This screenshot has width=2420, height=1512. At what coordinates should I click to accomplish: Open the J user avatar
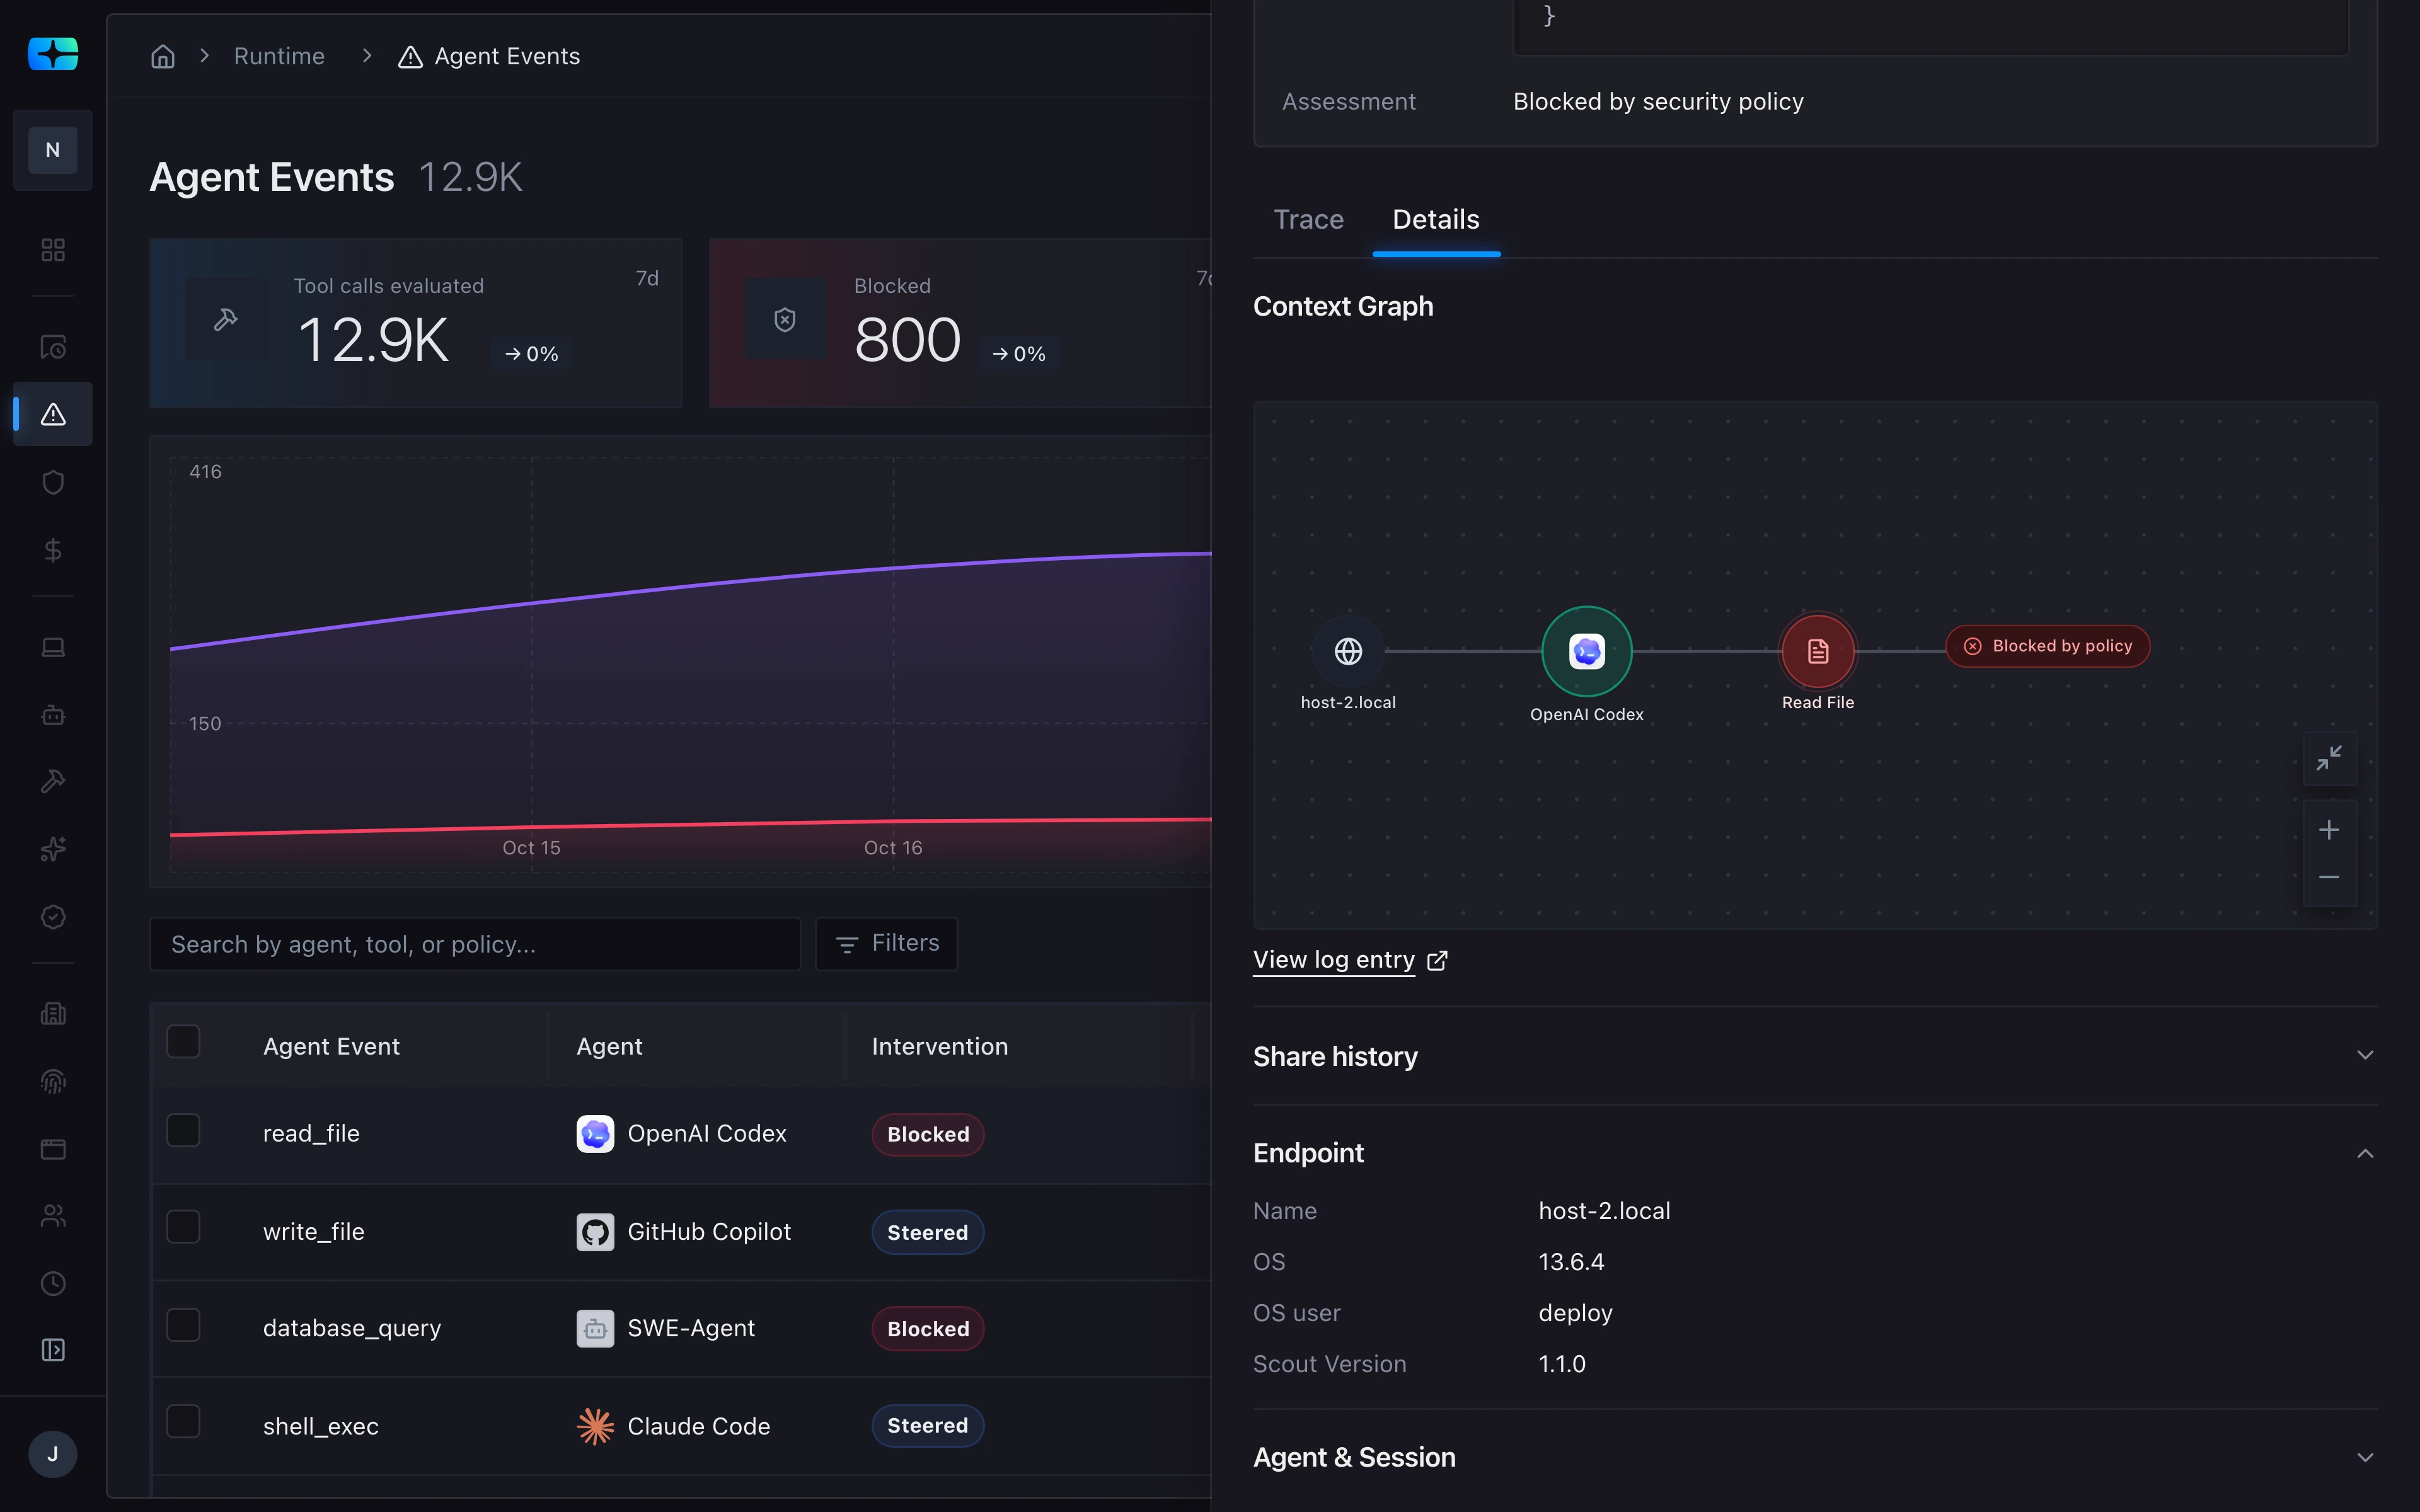(x=53, y=1454)
